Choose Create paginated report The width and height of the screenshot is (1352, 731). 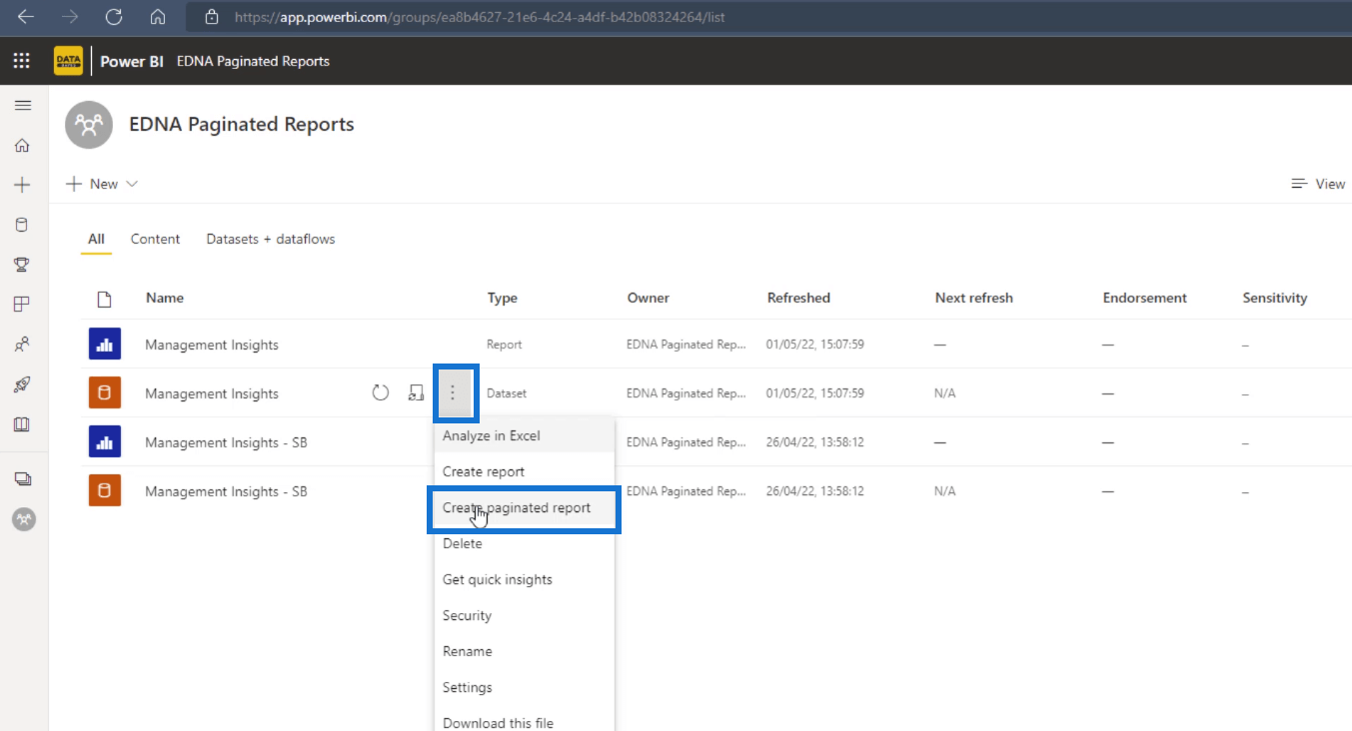point(525,508)
